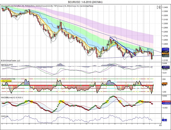Click the scroll-to-latest-bar arrow icon
The image size is (171, 130).
point(159,7)
